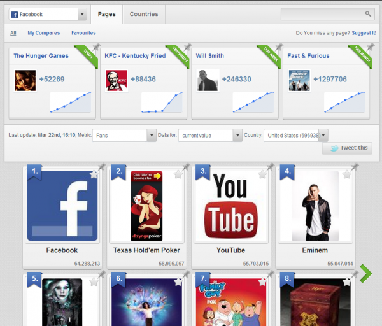Click rank 4 ribbon badge

(288, 172)
